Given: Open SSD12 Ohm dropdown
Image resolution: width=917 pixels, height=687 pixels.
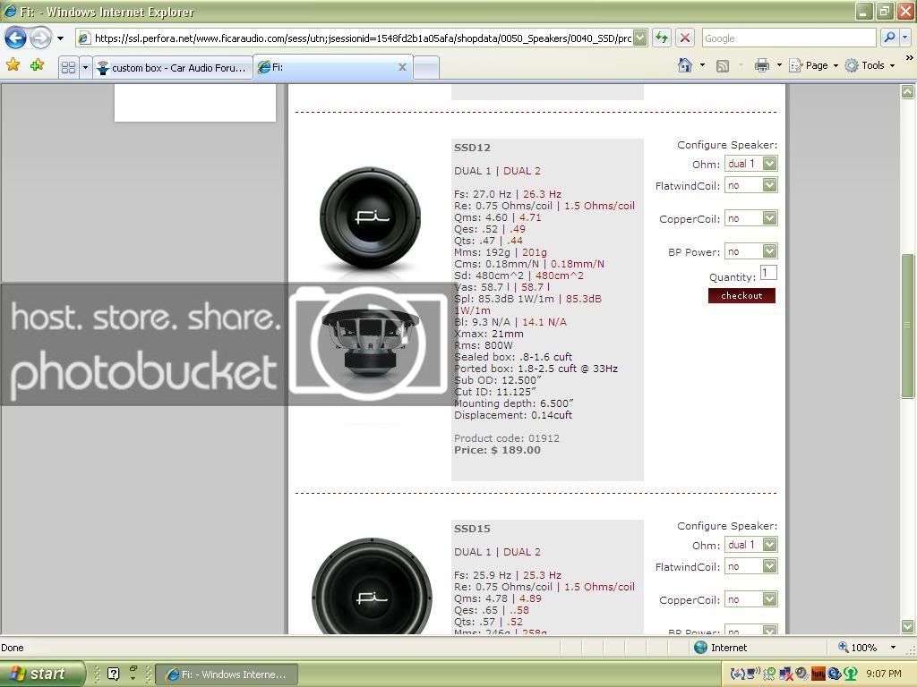Looking at the screenshot, I should pos(751,164).
